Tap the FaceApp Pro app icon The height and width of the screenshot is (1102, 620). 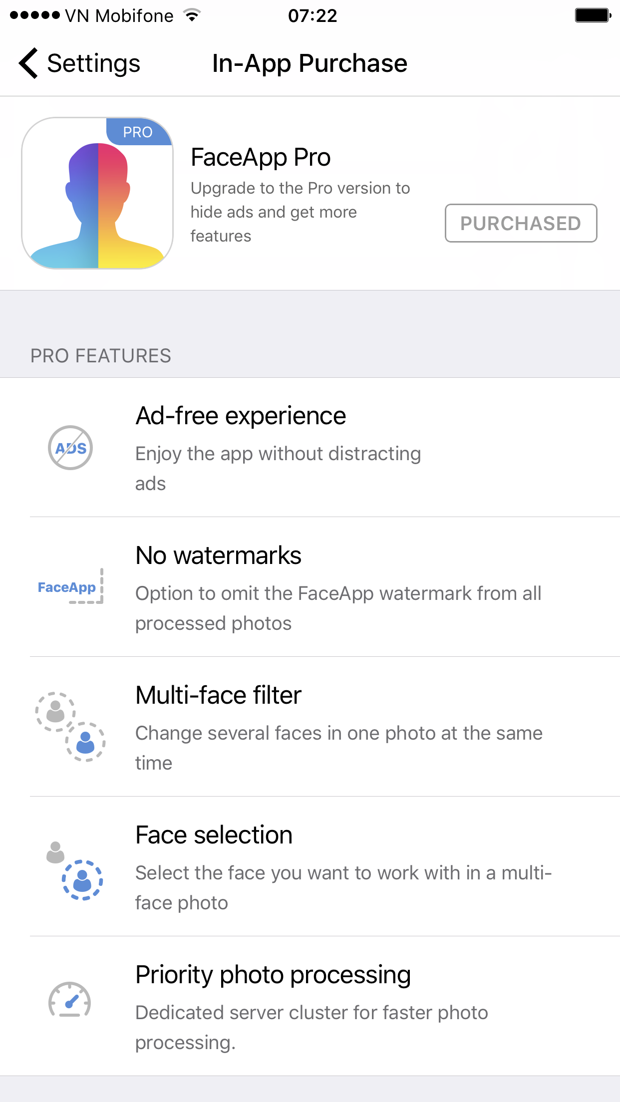[x=97, y=194]
